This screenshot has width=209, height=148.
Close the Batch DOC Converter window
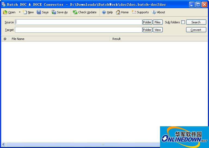click(204, 5)
